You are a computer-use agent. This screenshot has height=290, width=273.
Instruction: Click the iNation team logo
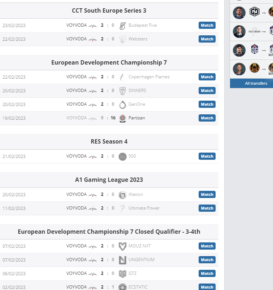pyautogui.click(x=122, y=195)
